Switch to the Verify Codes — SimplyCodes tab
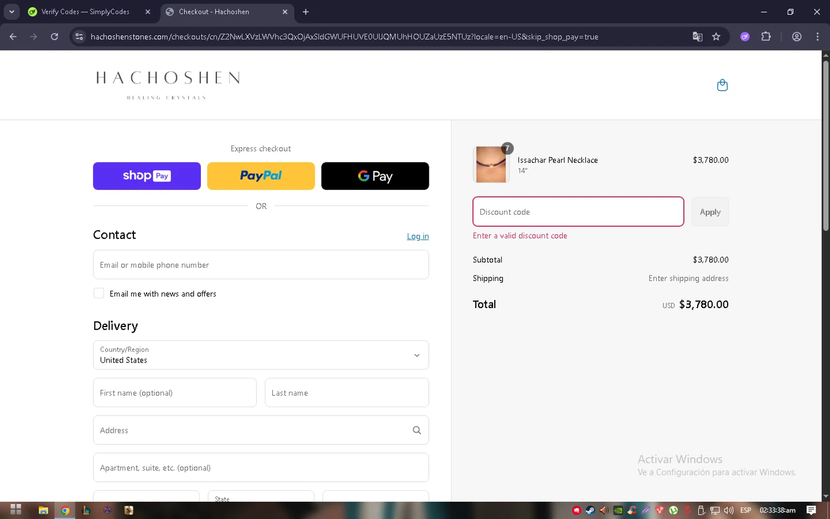This screenshot has height=519, width=830. coord(85,12)
